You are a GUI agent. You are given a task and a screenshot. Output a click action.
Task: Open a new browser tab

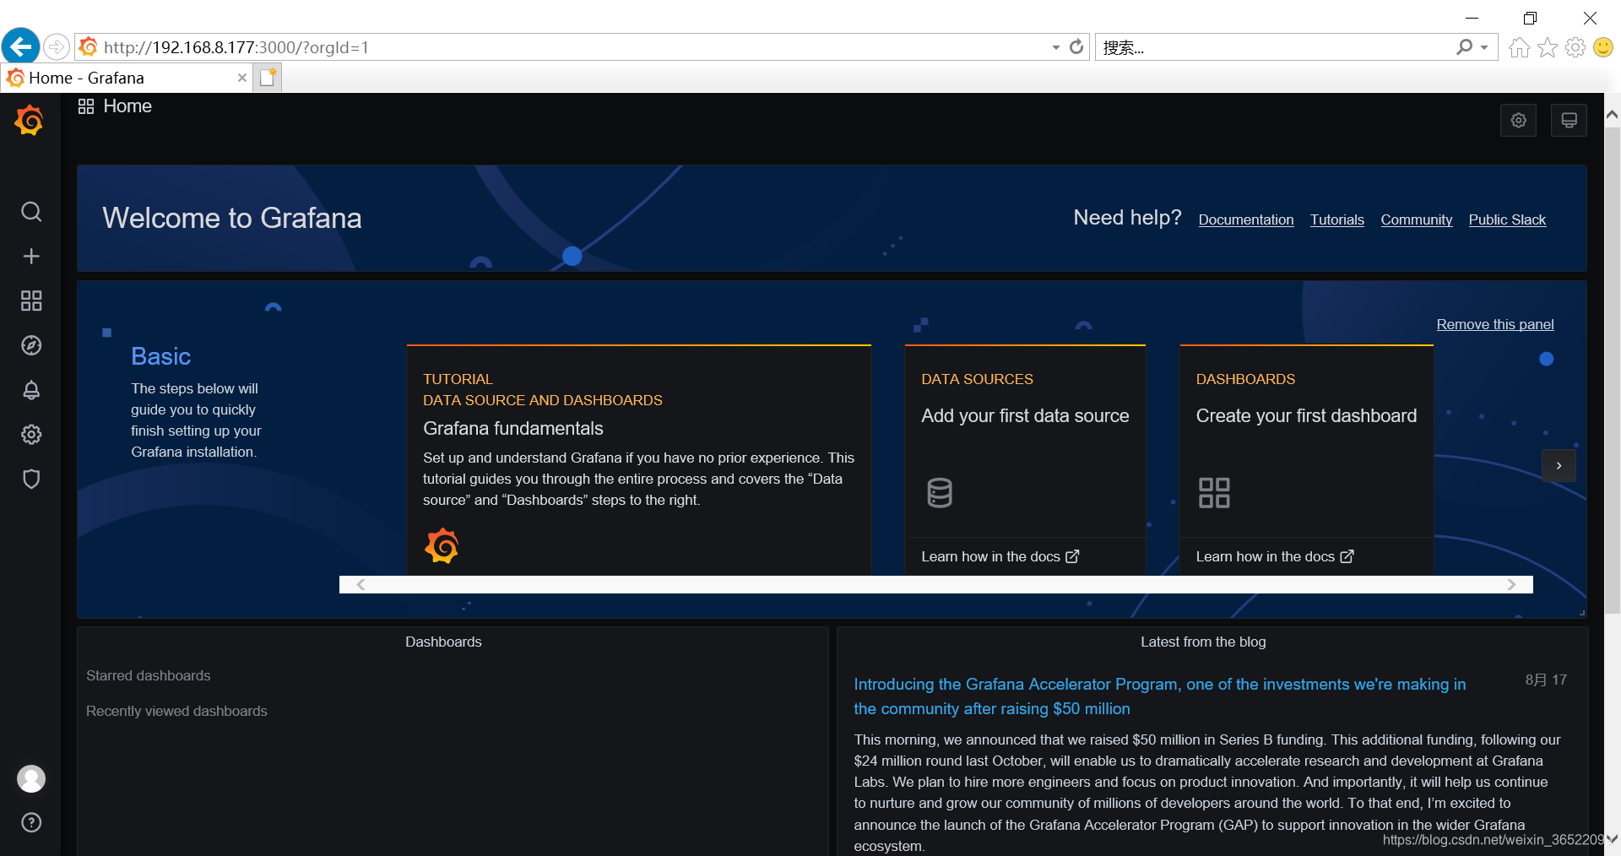[268, 78]
